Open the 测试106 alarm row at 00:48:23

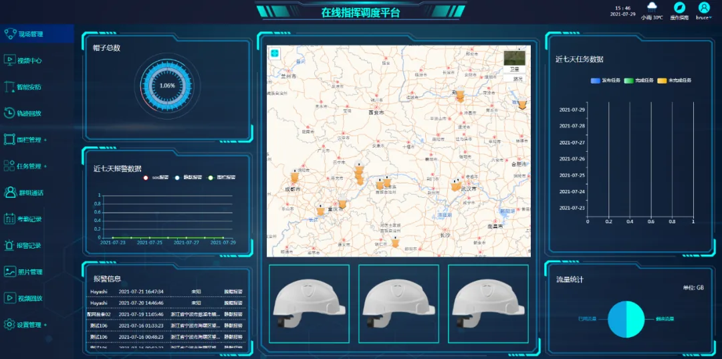(166, 337)
